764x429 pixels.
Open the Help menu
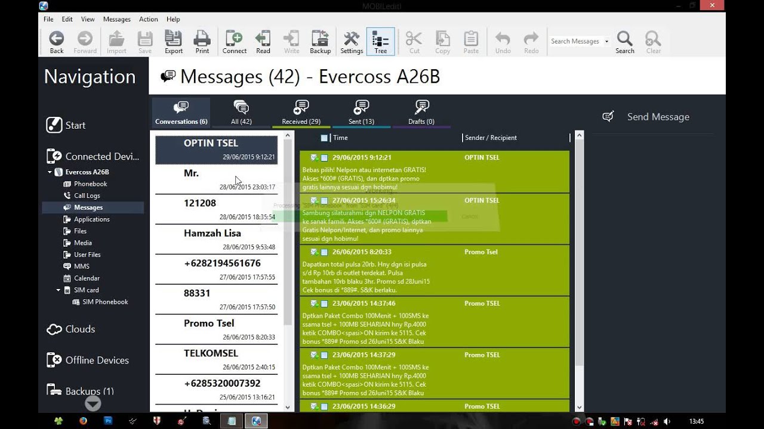click(173, 19)
